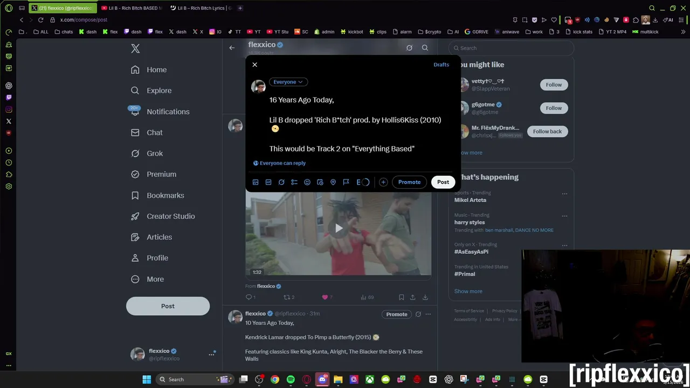Add media using the image icon
Screen dimensions: 690x388
click(256, 182)
